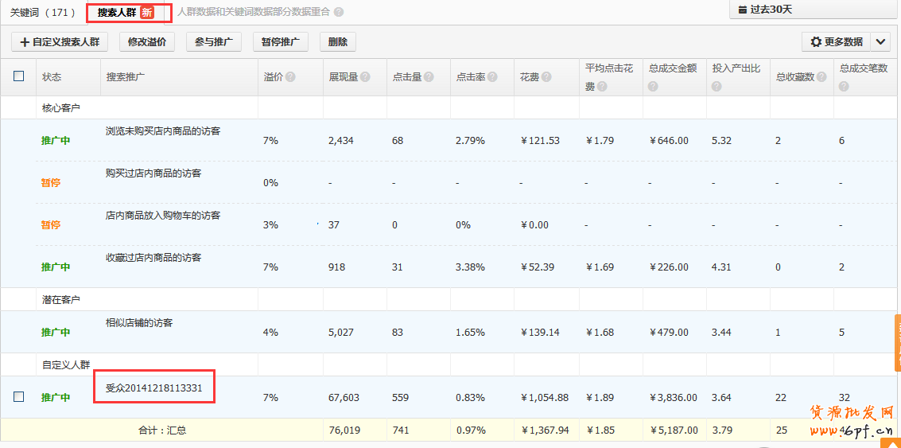Expand the 更多数据 dropdown arrow

tap(880, 41)
